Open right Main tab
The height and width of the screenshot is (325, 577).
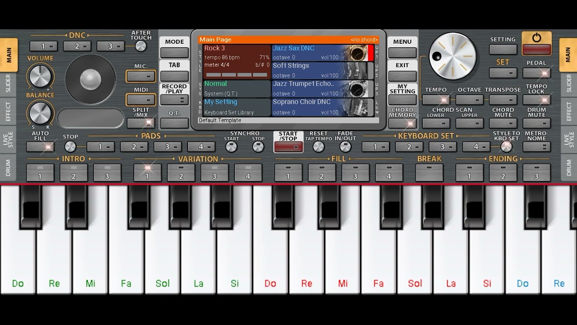pos(568,55)
